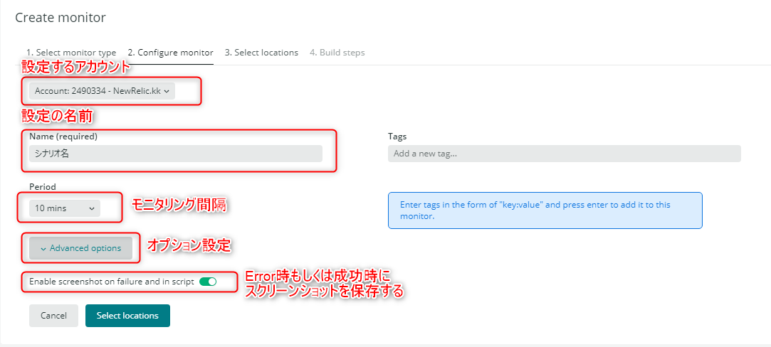Open the Account 2490334 NewRelic.kk dropdown
771x347 pixels.
click(x=102, y=91)
